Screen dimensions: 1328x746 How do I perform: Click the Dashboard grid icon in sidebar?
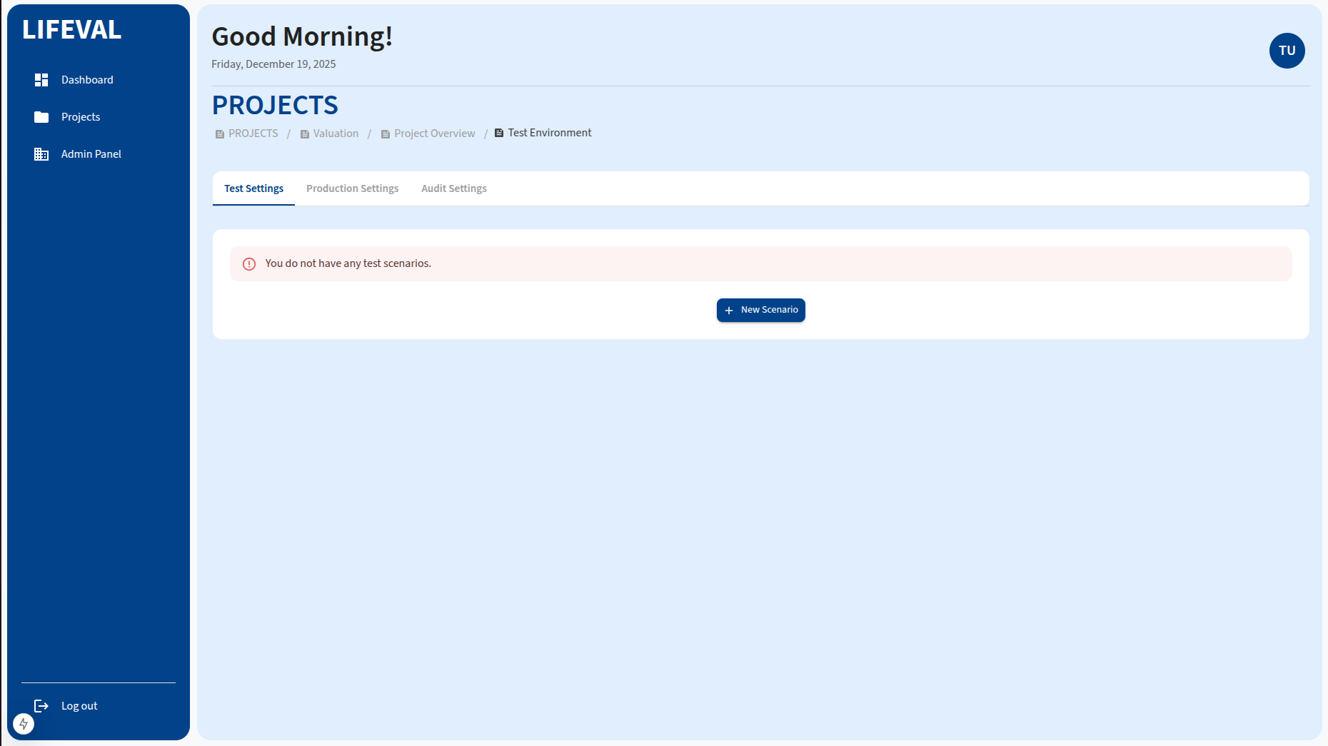(x=41, y=80)
